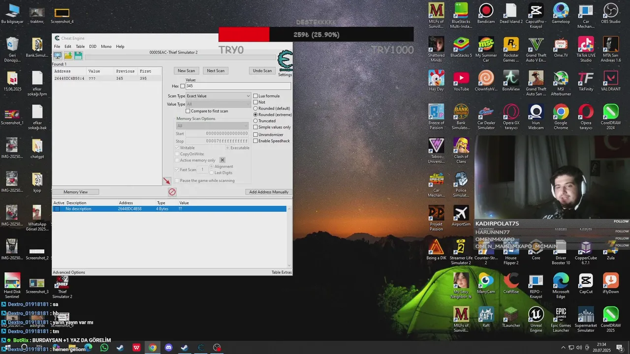Click the X icon next to Active memory only
This screenshot has width=630, height=354.
click(x=222, y=160)
